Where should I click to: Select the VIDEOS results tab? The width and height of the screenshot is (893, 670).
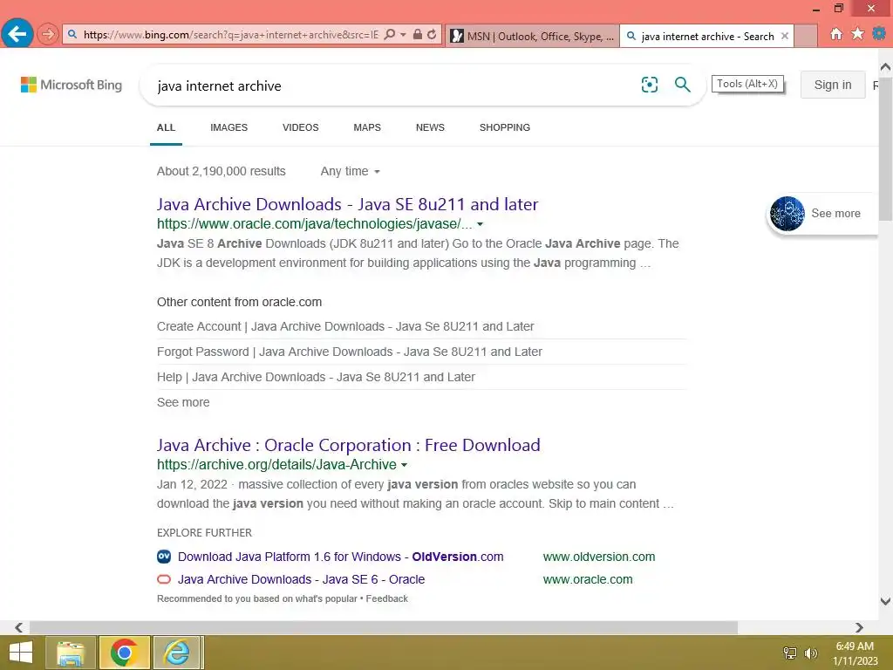(x=301, y=127)
